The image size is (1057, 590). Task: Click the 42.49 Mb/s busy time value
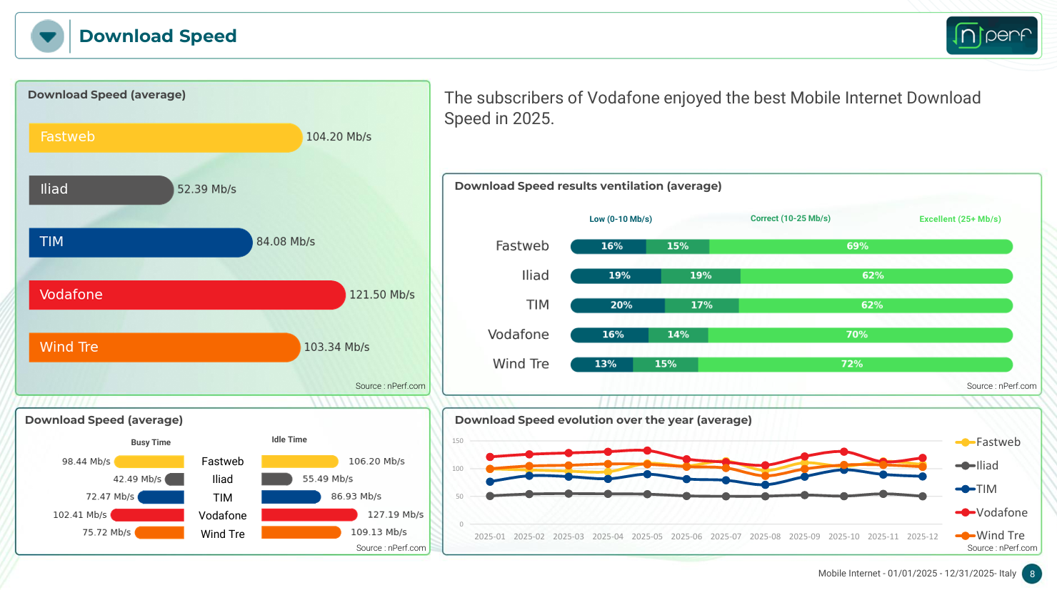click(x=137, y=479)
